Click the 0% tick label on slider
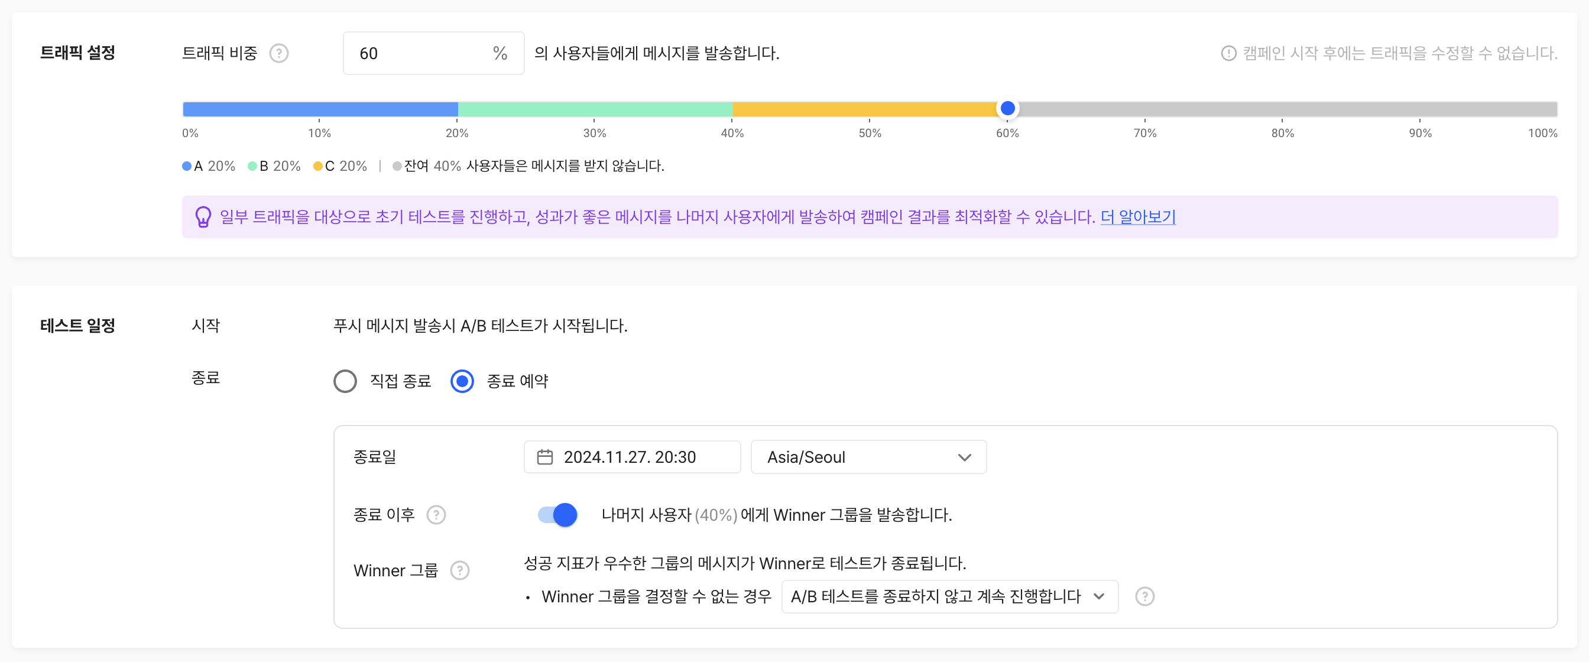The image size is (1589, 662). pos(190,133)
